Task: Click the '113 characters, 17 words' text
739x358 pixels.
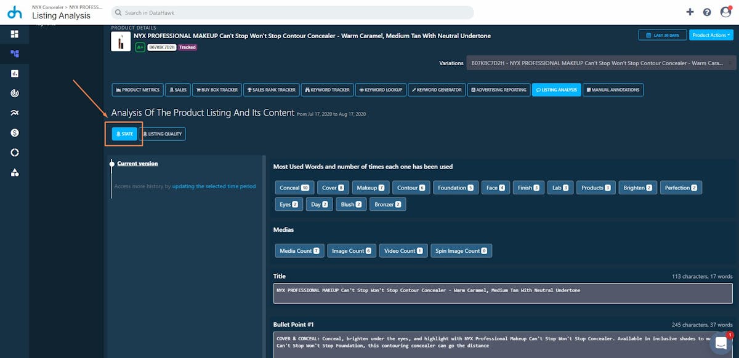Action: (x=702, y=277)
